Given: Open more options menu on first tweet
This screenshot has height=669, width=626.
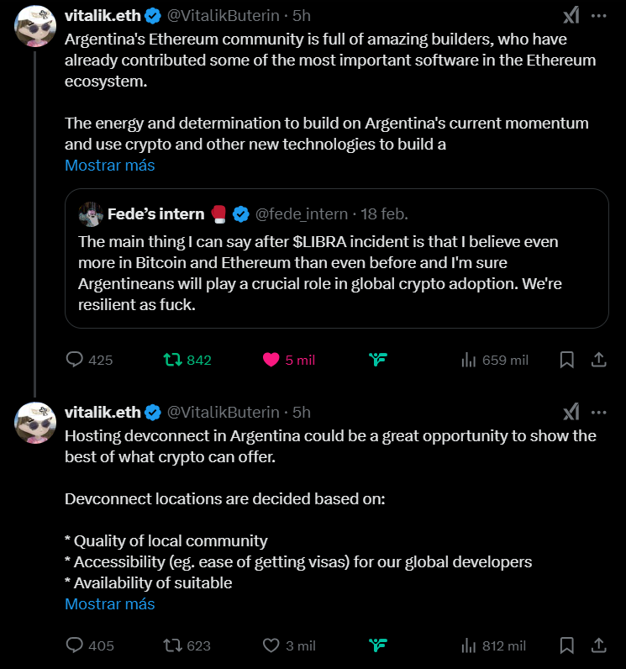Looking at the screenshot, I should coord(598,16).
